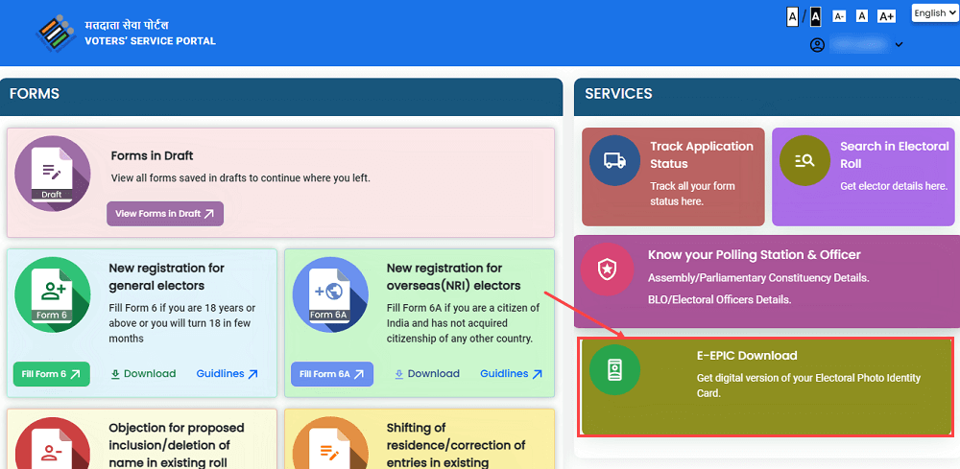Click New registration for general electors title
The image size is (960, 469).
[166, 277]
